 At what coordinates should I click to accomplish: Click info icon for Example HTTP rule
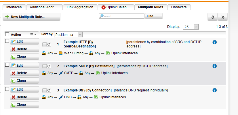[214, 42]
